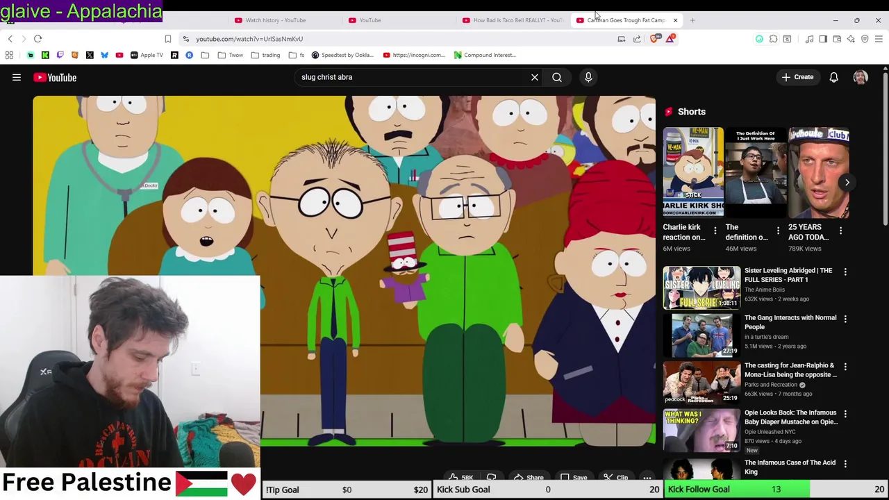
Task: Click the South Park video player
Action: click(x=344, y=271)
